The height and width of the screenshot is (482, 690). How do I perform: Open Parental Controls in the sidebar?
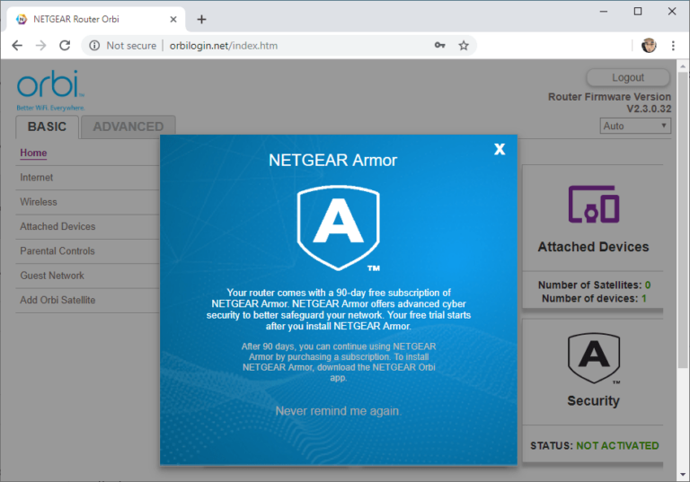point(57,251)
